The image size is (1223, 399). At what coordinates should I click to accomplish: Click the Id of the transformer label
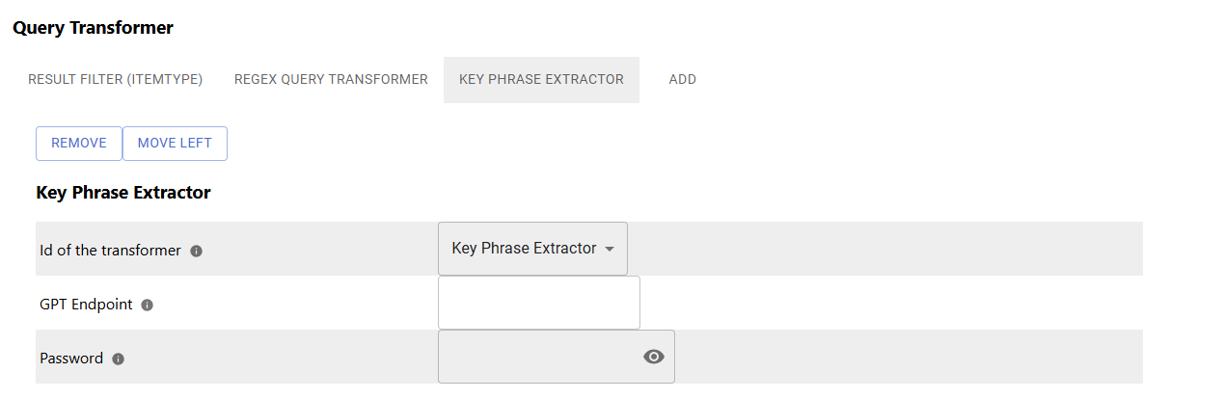pyautogui.click(x=110, y=251)
